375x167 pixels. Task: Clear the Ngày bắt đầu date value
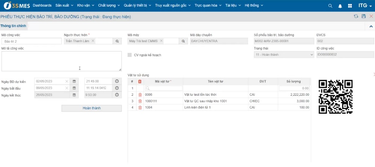click(x=67, y=88)
